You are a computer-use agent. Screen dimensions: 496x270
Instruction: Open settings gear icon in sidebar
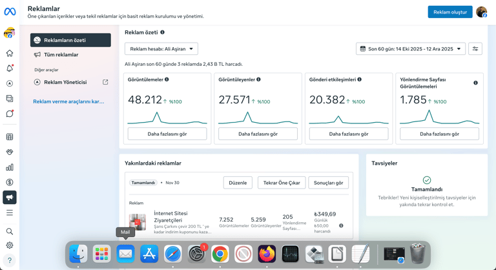click(10, 245)
